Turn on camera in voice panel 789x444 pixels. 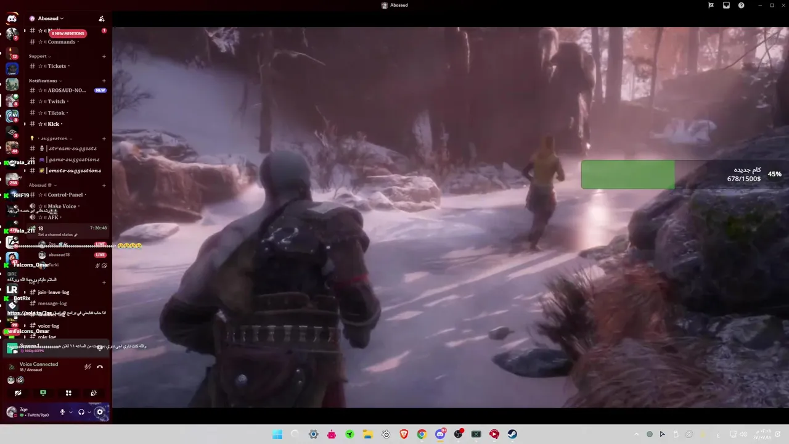click(18, 393)
